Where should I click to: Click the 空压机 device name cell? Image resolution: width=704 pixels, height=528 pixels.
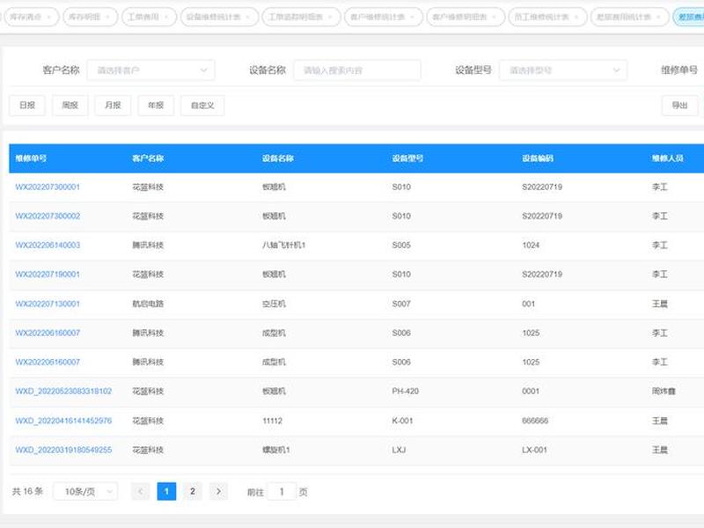274,304
